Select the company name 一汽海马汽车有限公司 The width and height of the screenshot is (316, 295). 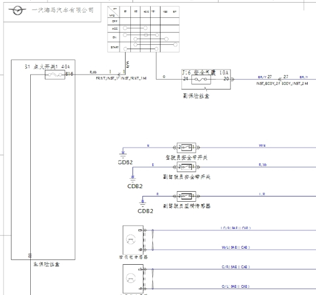click(x=63, y=10)
